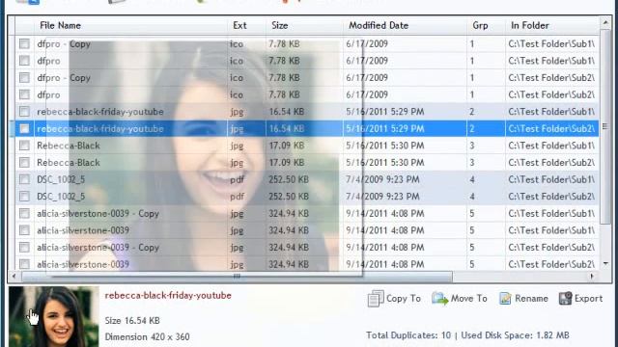The image size is (618, 347).
Task: Check DSC_1002_5 pdf row in Sub1
Action: 24,179
